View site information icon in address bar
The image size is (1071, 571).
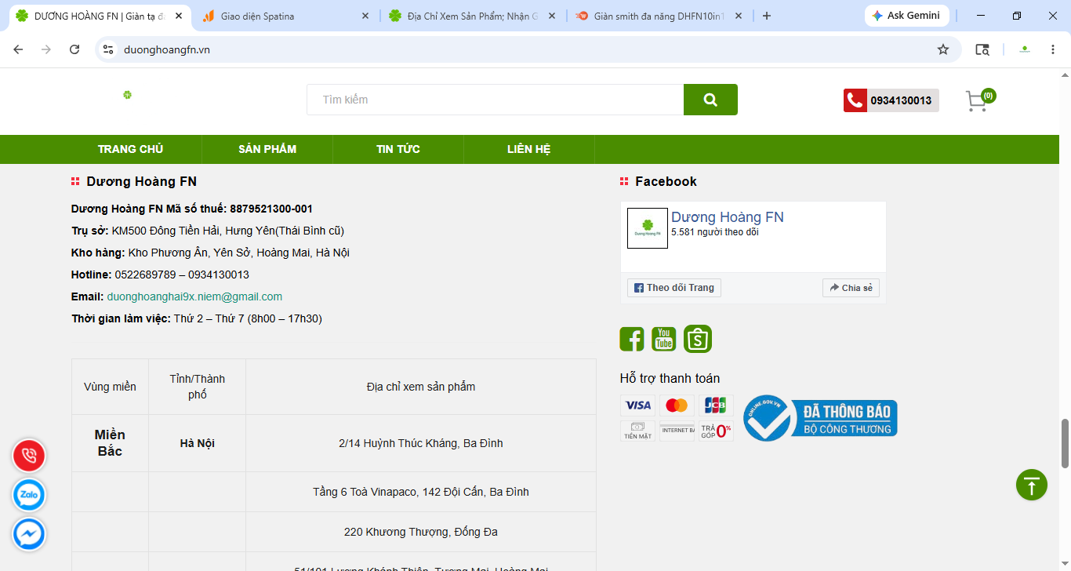(109, 49)
